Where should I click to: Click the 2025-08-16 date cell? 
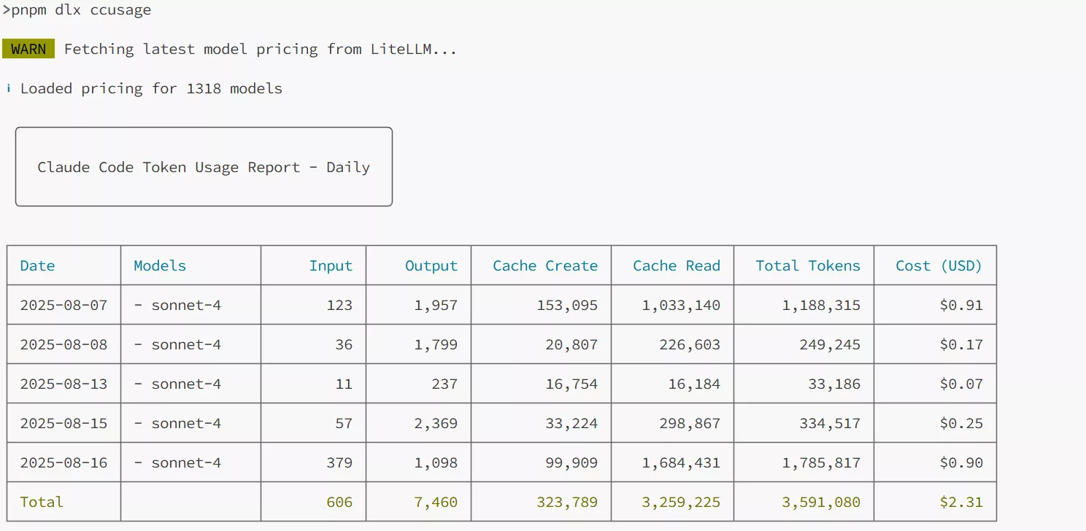click(63, 463)
